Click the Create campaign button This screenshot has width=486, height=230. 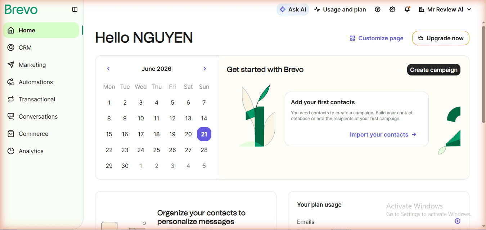[434, 70]
